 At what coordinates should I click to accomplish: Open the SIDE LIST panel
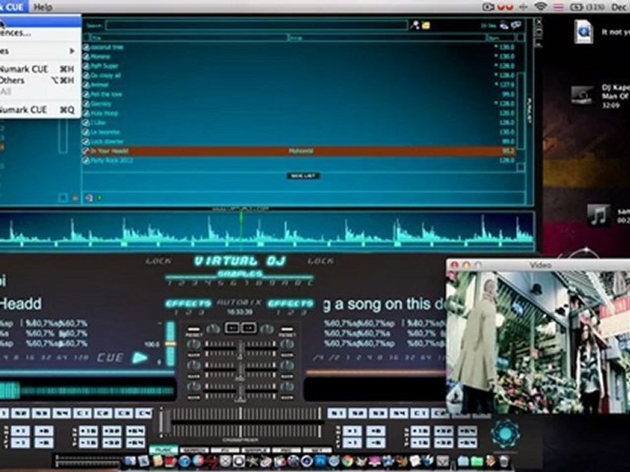(x=303, y=176)
